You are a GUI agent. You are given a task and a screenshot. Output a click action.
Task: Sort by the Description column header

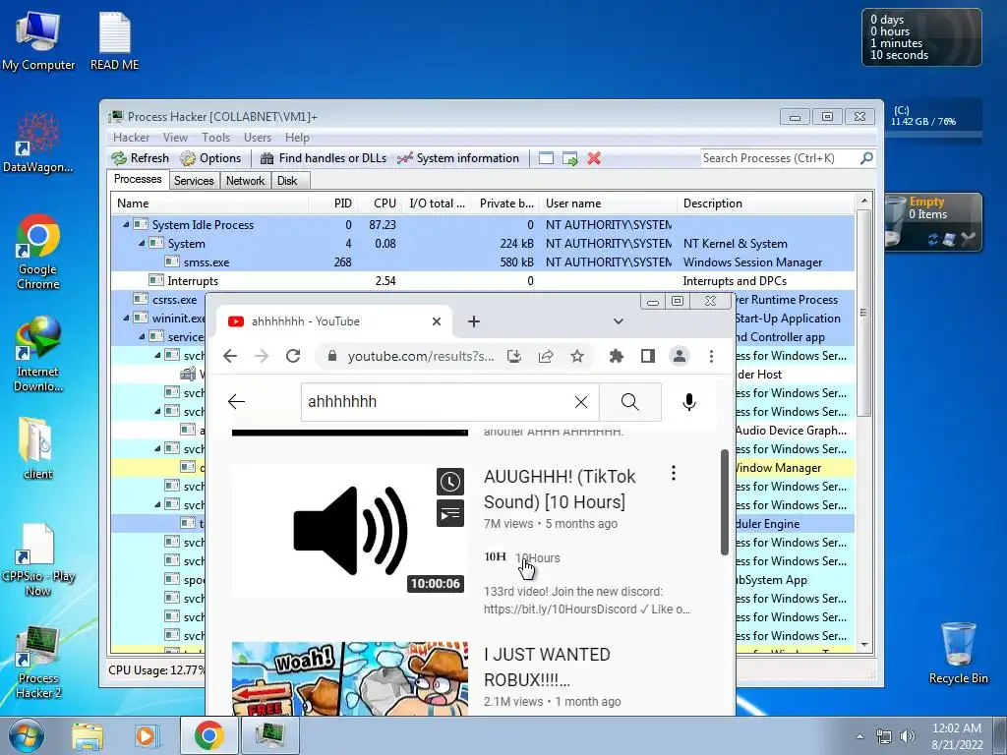[765, 203]
